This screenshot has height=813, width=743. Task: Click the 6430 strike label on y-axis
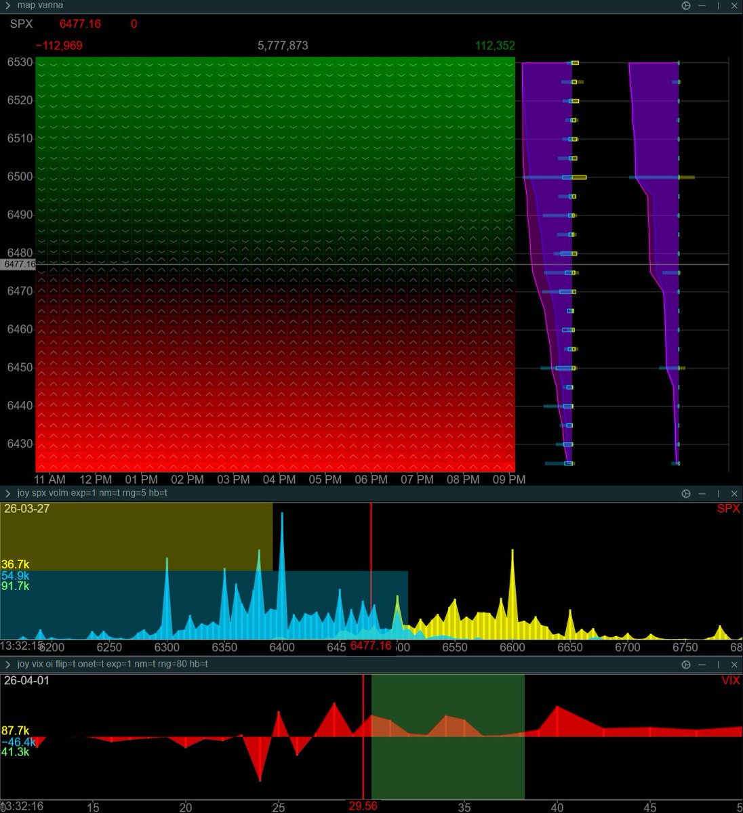(x=20, y=444)
